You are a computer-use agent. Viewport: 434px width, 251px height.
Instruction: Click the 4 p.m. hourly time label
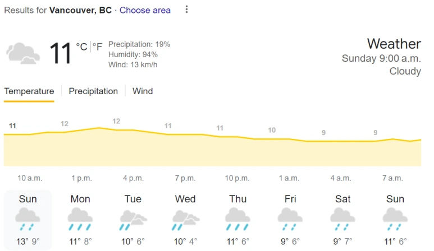pos(134,178)
